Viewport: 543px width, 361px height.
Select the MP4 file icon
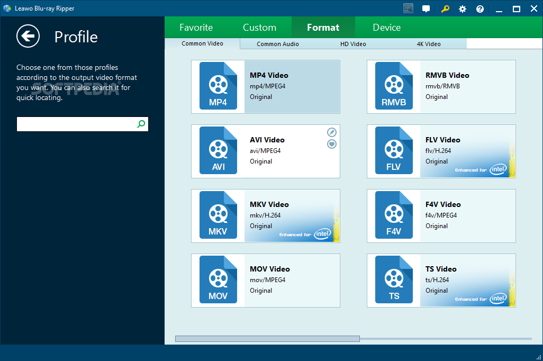(x=218, y=86)
